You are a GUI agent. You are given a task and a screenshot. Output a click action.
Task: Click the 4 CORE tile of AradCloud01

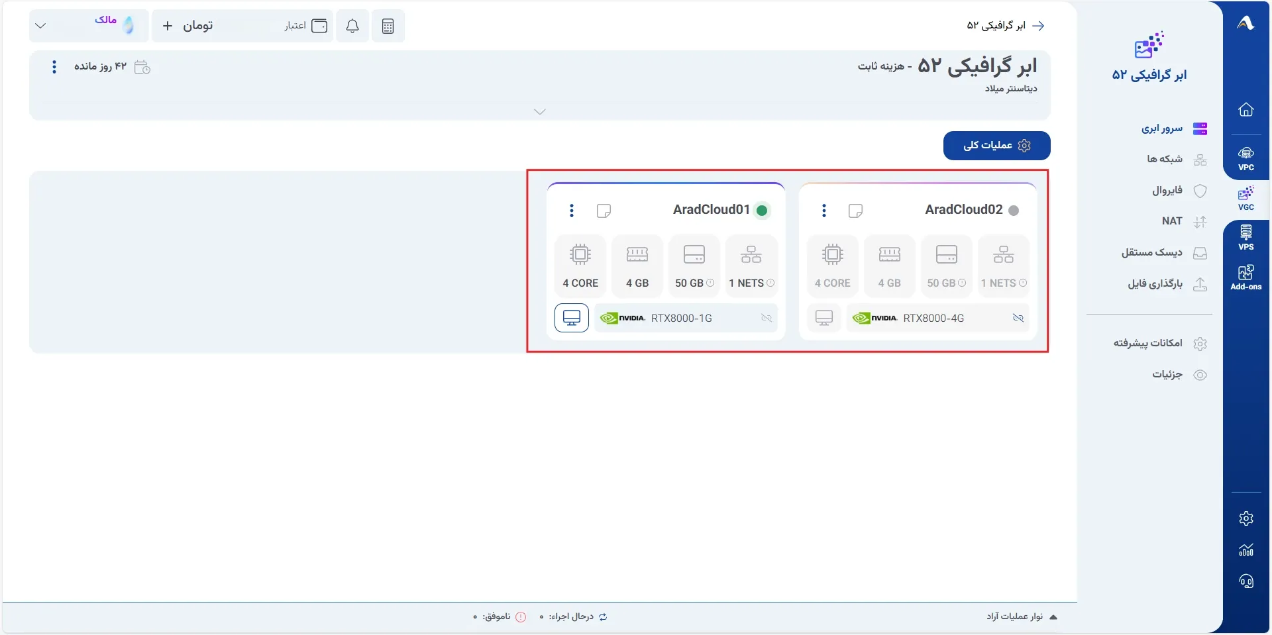coord(580,265)
